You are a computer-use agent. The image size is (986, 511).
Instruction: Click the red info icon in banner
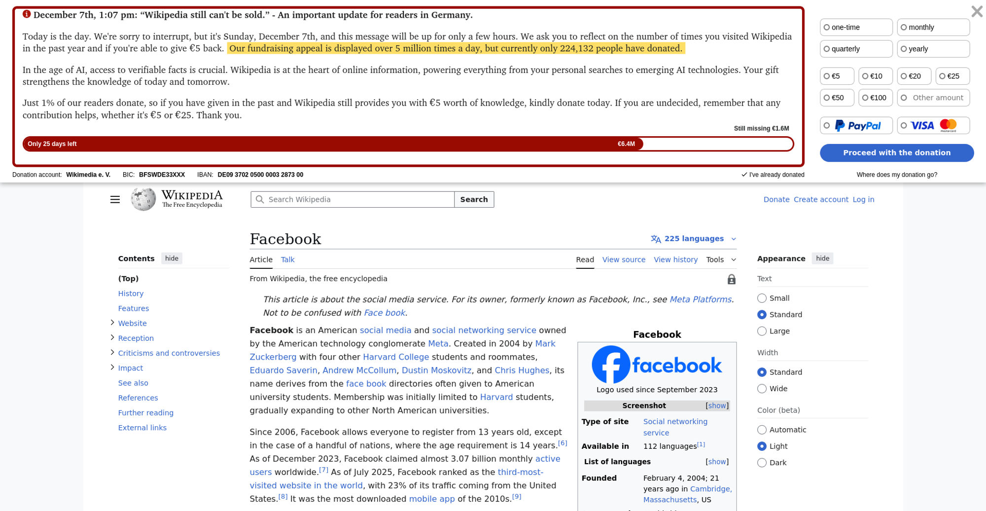[27, 14]
